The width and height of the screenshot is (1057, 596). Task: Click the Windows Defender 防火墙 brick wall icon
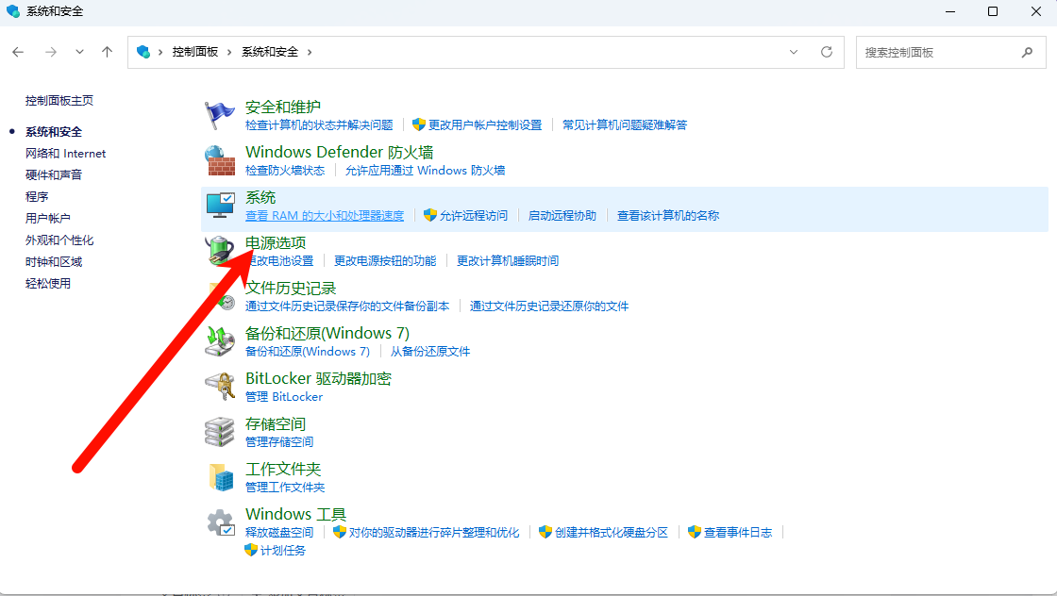(220, 160)
